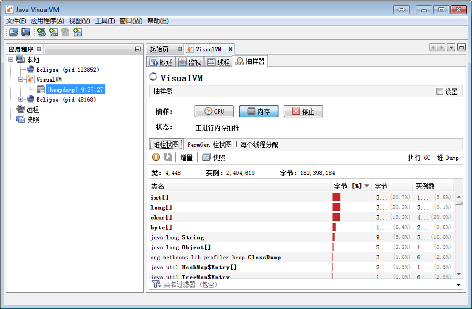
Task: Expand the Eclipse pid 48168 node
Action: pyautogui.click(x=21, y=99)
